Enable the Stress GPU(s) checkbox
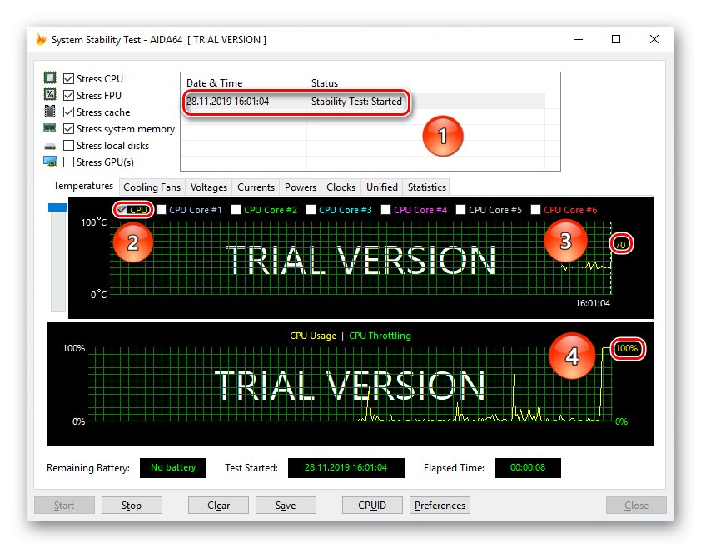Viewport: 701px width, 548px height. tap(68, 162)
